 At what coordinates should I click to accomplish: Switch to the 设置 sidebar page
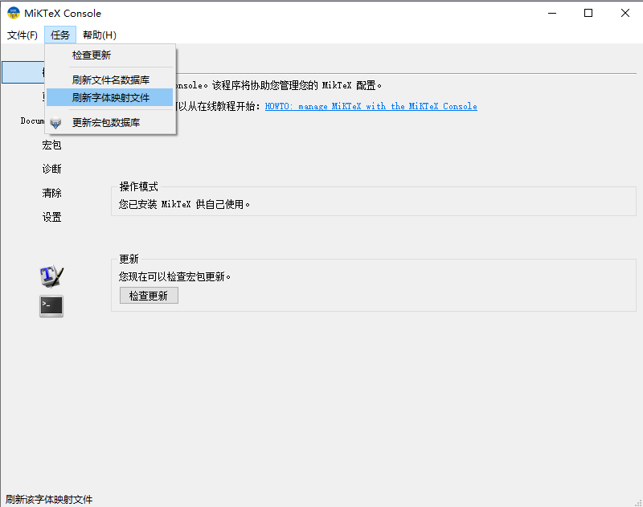pos(51,217)
